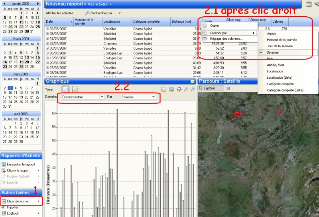The width and height of the screenshot is (319, 217).
Task: Select the bar chart type icon
Action: click(x=65, y=89)
